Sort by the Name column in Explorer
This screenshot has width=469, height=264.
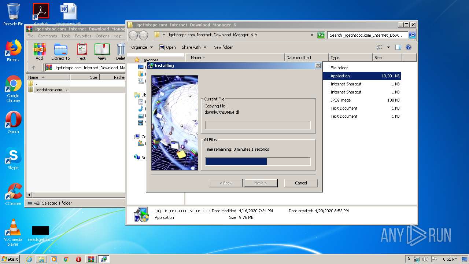(x=235, y=58)
